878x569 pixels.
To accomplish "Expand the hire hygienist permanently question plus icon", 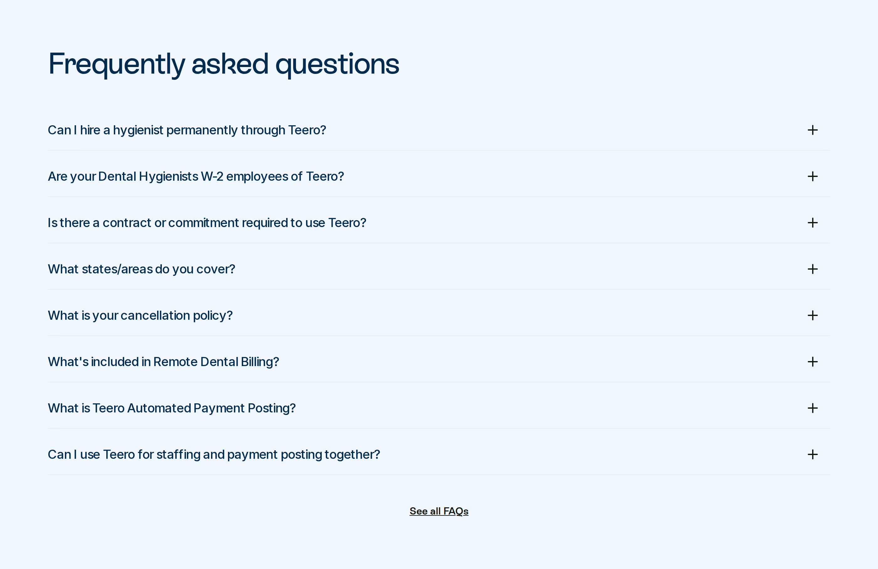I will click(812, 130).
